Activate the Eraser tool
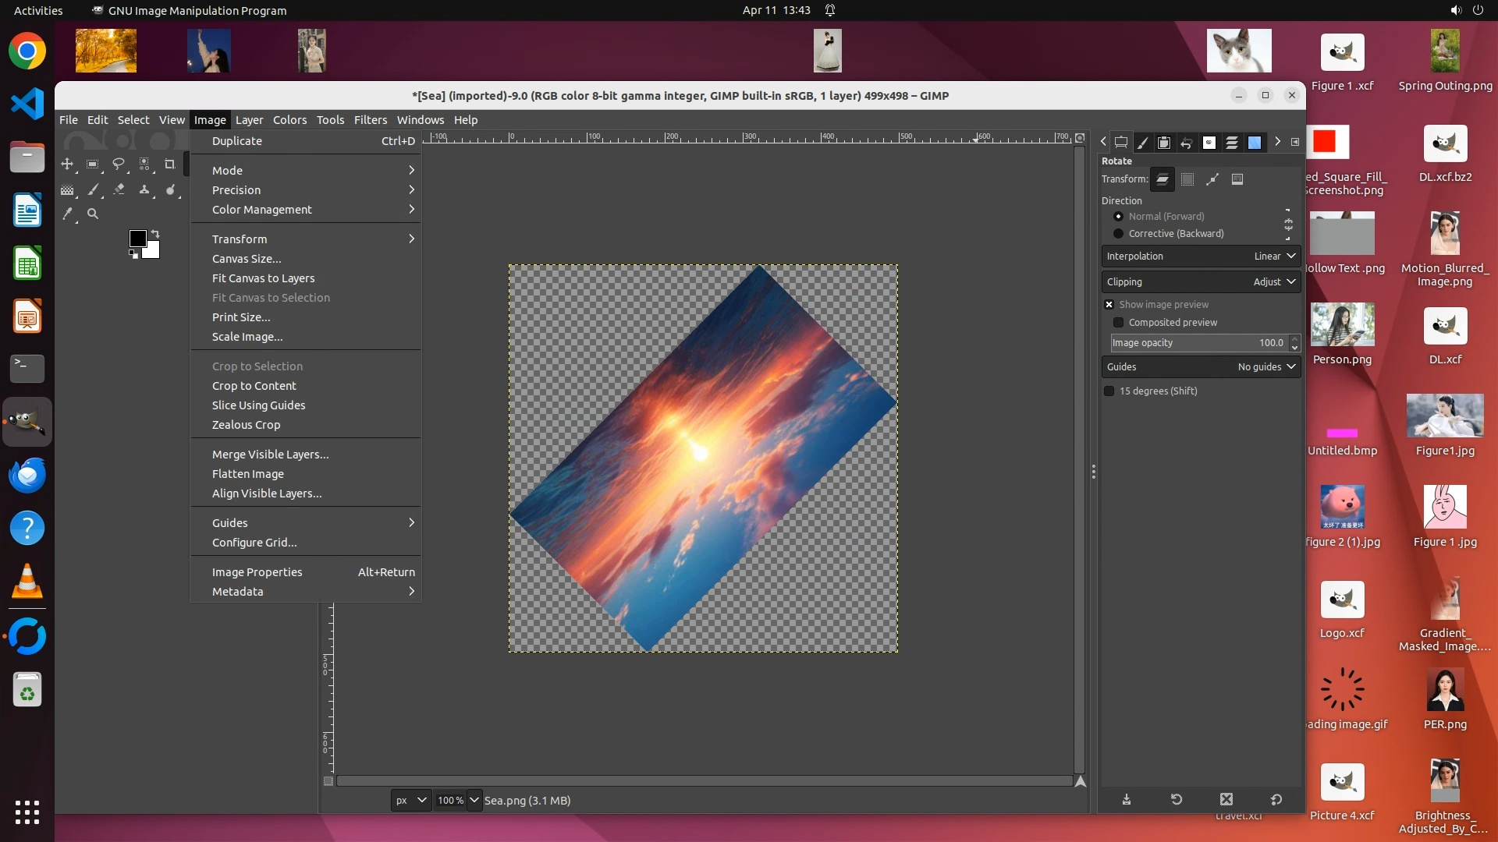Image resolution: width=1498 pixels, height=842 pixels. coord(119,189)
